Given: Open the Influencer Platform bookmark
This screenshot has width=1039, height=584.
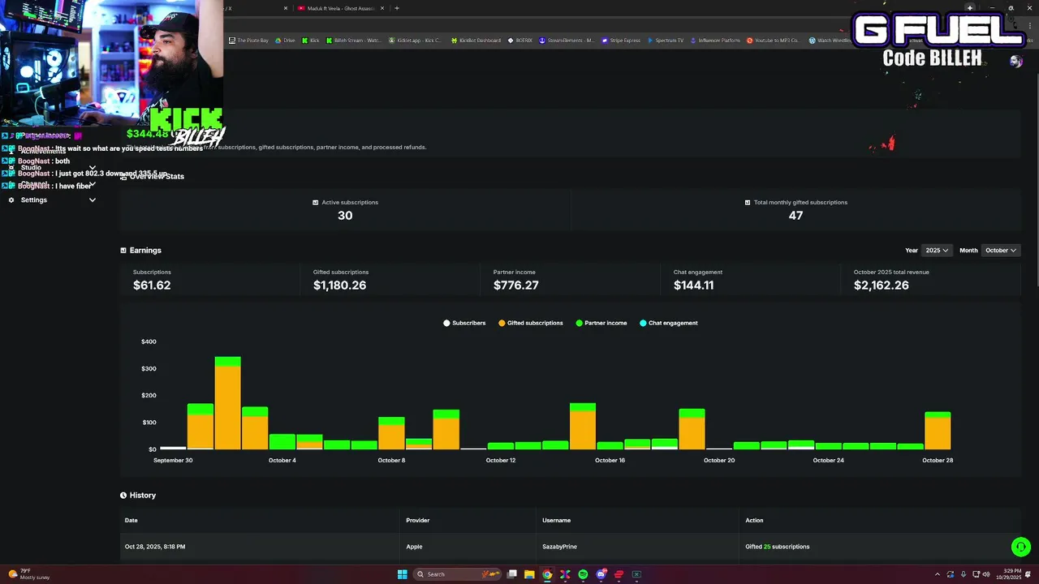Looking at the screenshot, I should coord(715,41).
